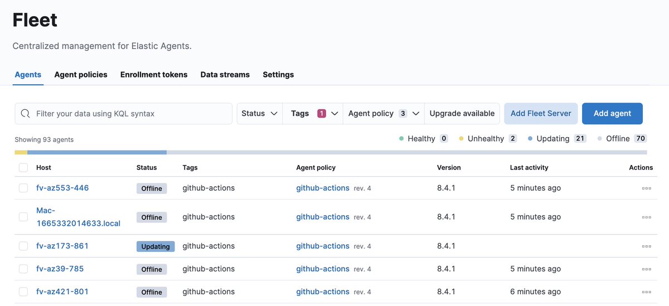
Task: Open actions menu for fv-az553-446
Action: tap(646, 188)
